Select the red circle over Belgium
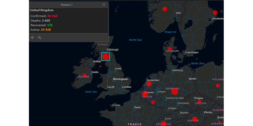The image size is (253, 126). coord(145,94)
